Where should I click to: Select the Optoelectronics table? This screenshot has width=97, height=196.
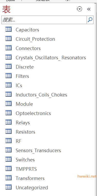coord(33,113)
